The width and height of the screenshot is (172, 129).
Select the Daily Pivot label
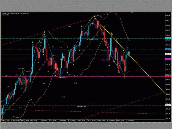(x=105, y=60)
